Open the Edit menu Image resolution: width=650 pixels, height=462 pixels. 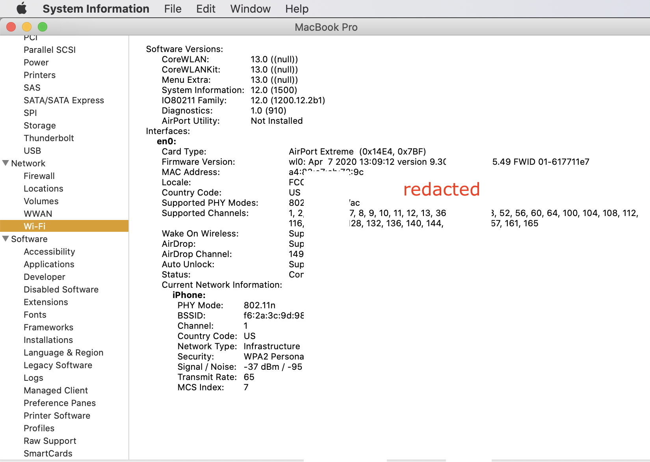click(x=206, y=9)
